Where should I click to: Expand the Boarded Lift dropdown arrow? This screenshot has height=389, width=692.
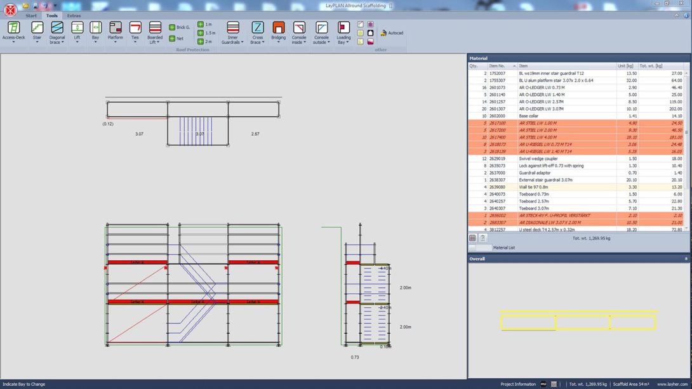(x=158, y=43)
